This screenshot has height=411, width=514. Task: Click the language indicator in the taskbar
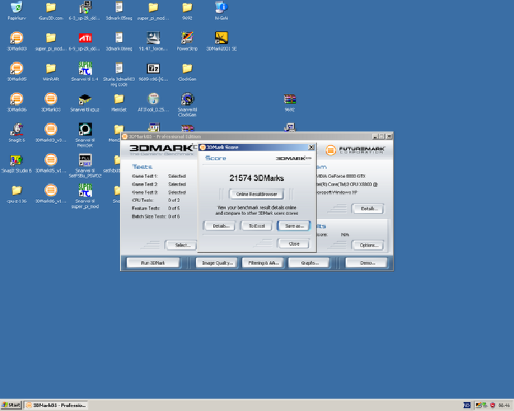[x=467, y=406]
